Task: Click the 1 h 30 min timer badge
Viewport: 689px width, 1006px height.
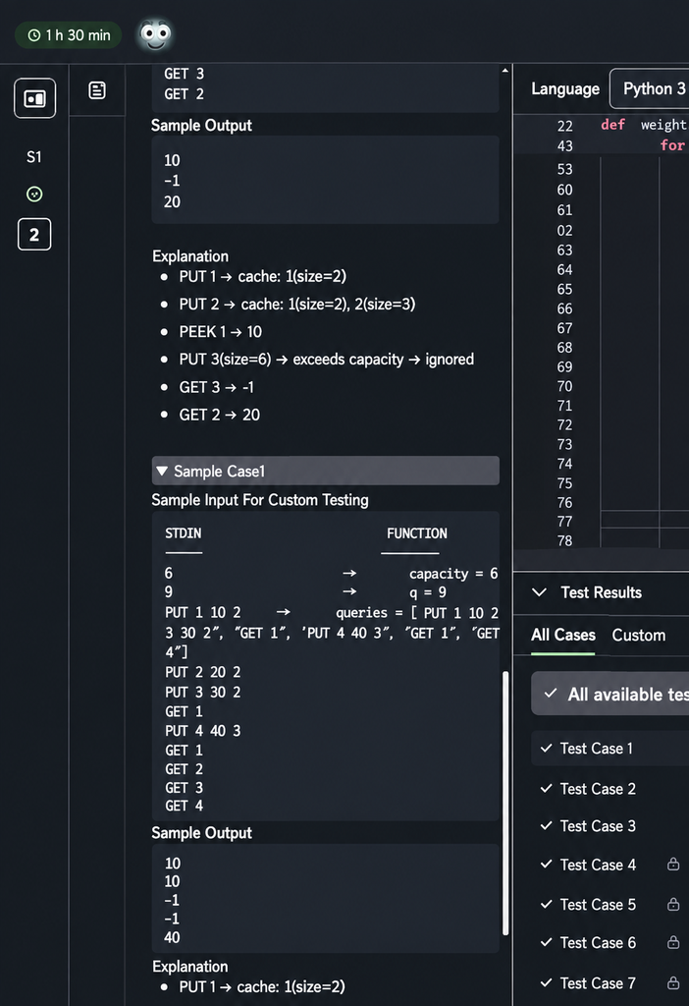Action: pyautogui.click(x=68, y=35)
